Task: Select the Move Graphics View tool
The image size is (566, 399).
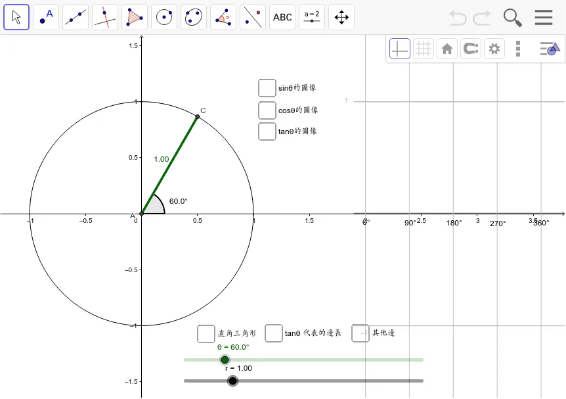Action: click(341, 17)
